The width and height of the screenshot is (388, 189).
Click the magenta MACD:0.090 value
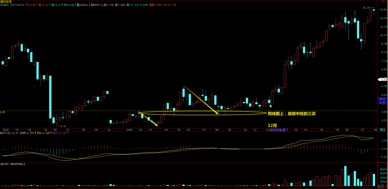pyautogui.click(x=59, y=133)
